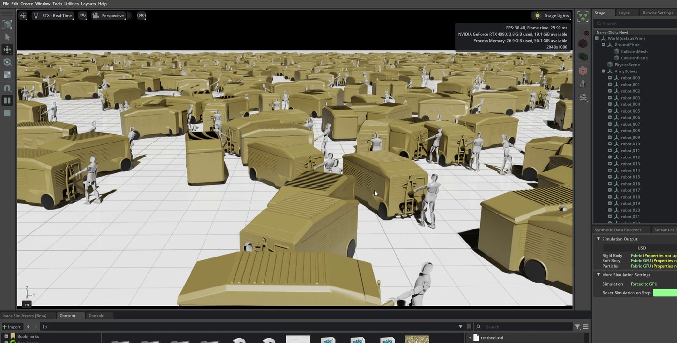The width and height of the screenshot is (677, 343).
Task: Select the CollisionMesh prim
Action: tap(634, 51)
